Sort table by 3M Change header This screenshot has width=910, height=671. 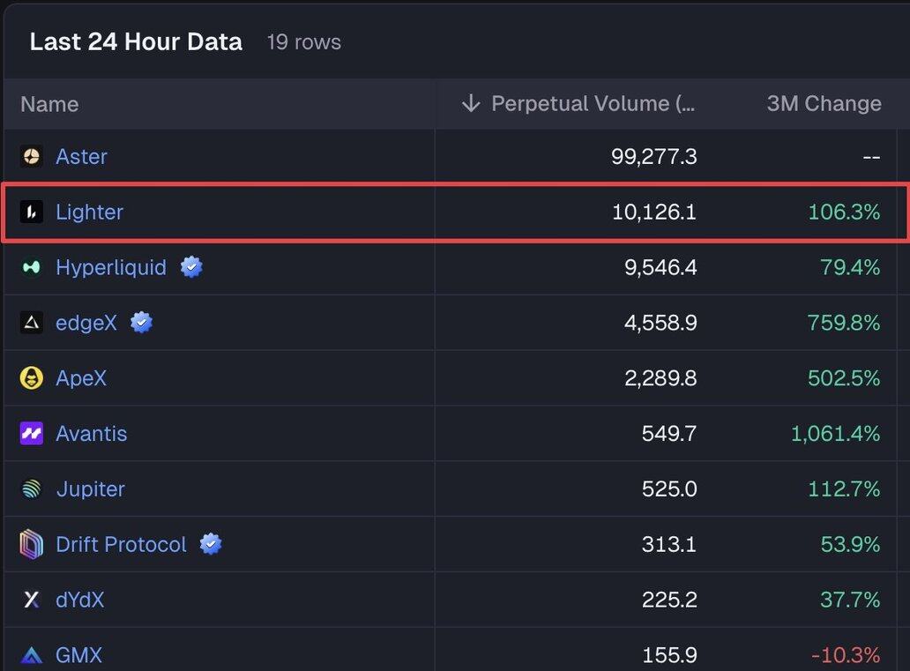click(x=824, y=104)
